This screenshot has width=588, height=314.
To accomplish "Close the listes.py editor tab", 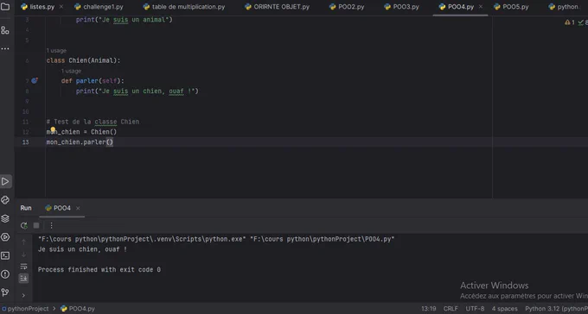I will pyautogui.click(x=61, y=7).
